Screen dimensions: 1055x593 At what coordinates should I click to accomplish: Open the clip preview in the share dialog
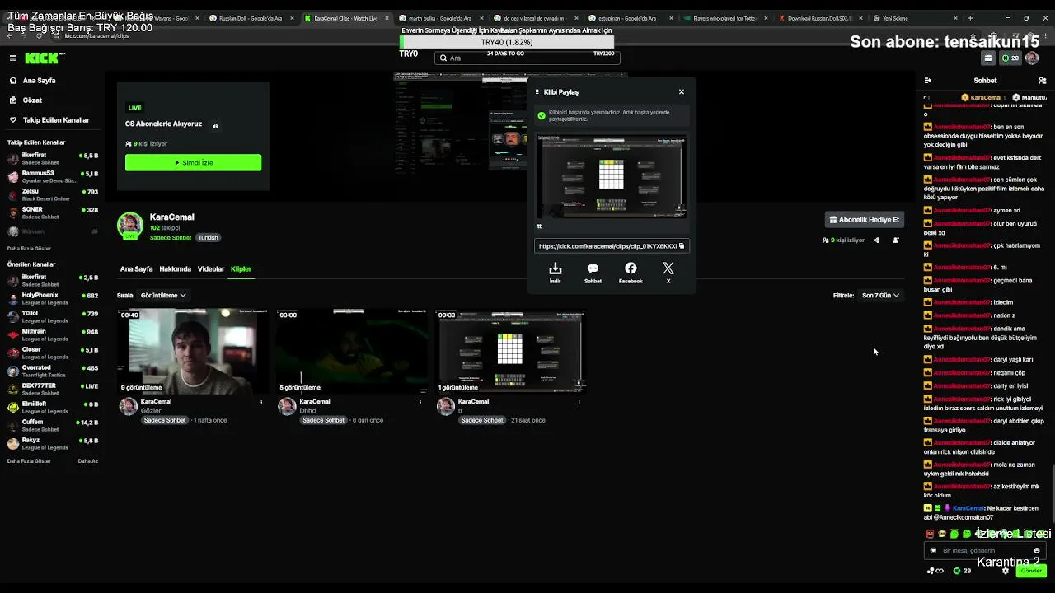coord(612,176)
